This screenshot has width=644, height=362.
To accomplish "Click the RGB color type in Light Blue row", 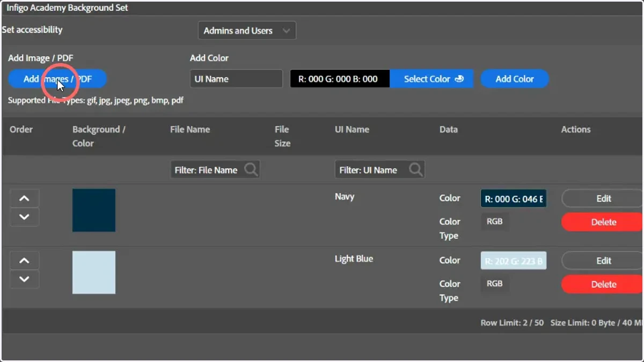I will [494, 283].
